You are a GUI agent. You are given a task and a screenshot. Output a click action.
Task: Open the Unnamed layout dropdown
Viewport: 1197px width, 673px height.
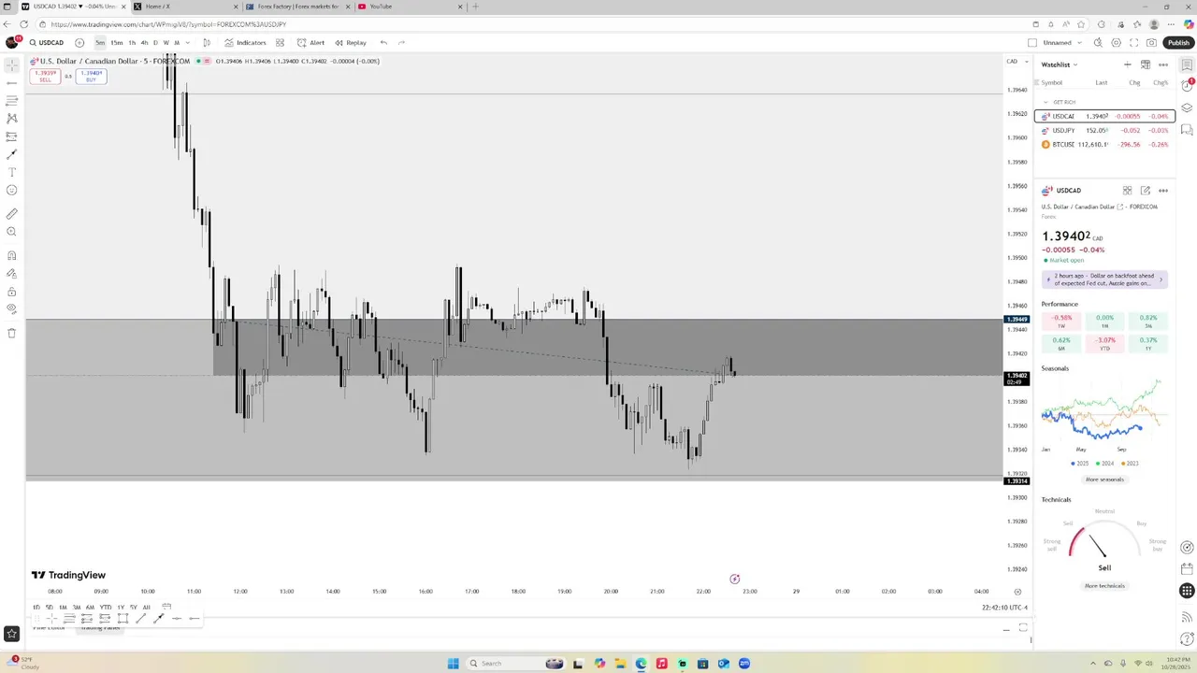pyautogui.click(x=1062, y=42)
